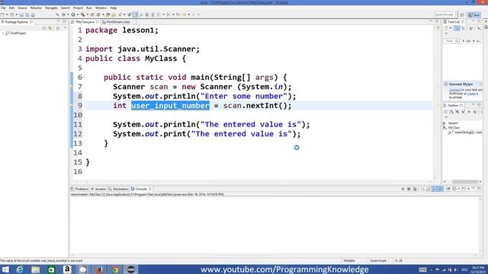Image resolution: width=488 pixels, height=274 pixels.
Task: Open Chrome from the taskbar
Action: tap(115, 269)
